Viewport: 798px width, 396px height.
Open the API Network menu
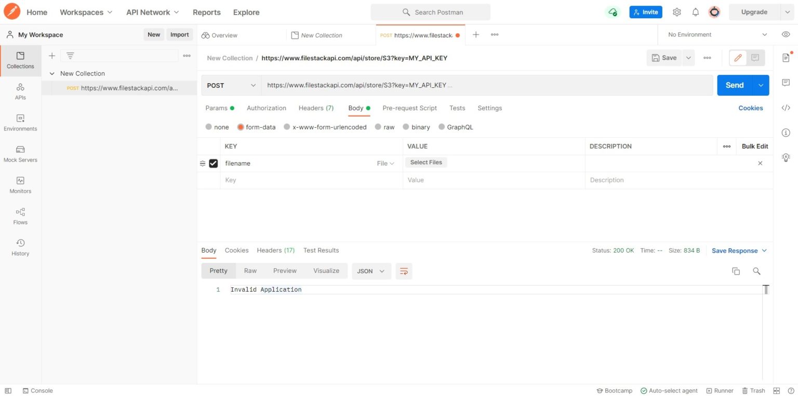click(151, 12)
